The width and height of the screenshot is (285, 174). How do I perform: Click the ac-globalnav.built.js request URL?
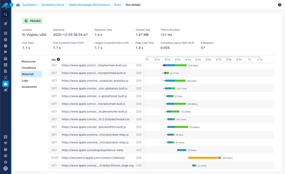tap(95, 89)
